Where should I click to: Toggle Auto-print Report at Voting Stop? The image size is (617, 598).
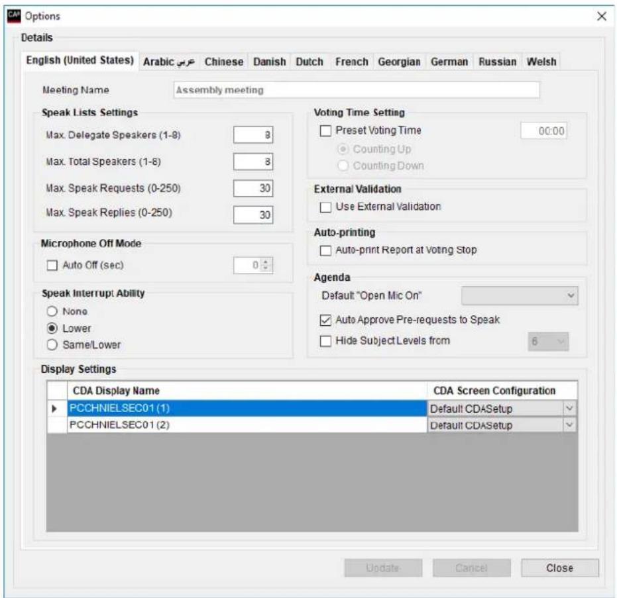coord(325,250)
